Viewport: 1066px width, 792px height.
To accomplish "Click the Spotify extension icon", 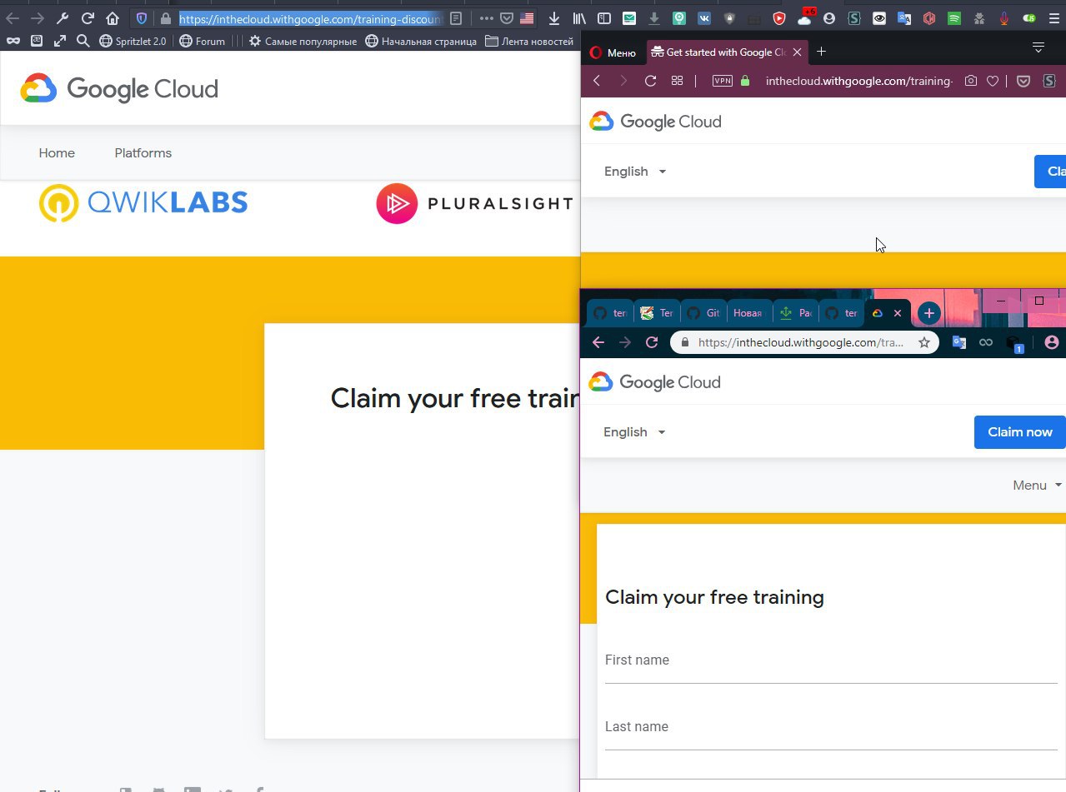I will (954, 18).
